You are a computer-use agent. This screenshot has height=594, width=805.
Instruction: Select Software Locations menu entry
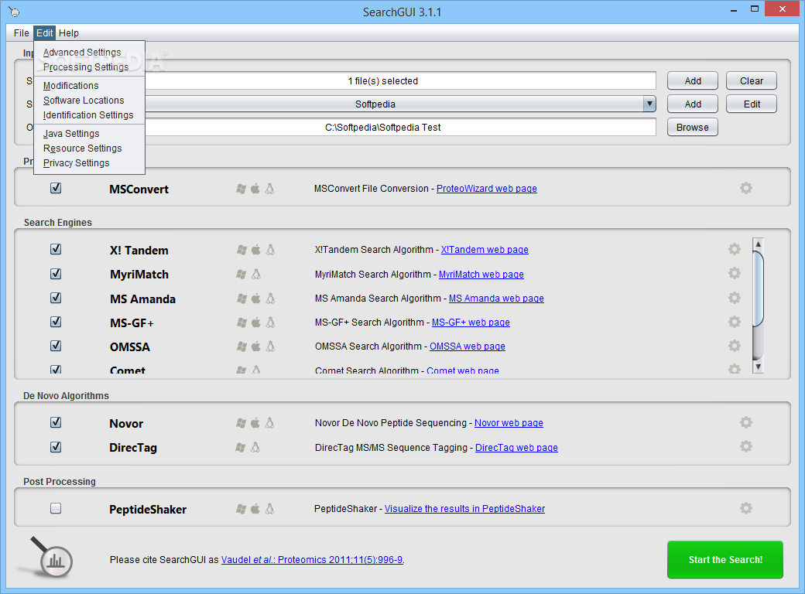pos(89,101)
